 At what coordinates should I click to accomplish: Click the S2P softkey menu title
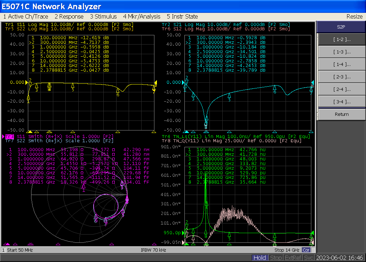click(341, 27)
